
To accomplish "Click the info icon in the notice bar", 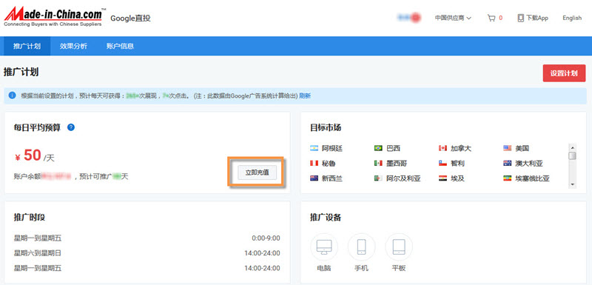I will (12, 95).
